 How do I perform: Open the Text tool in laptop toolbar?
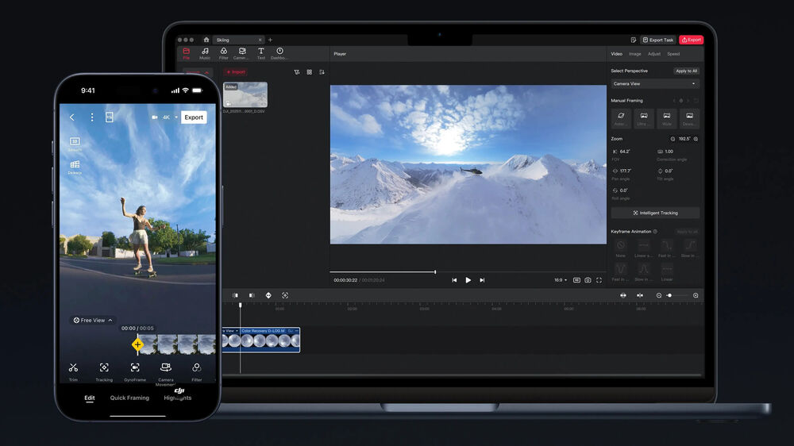(x=260, y=52)
